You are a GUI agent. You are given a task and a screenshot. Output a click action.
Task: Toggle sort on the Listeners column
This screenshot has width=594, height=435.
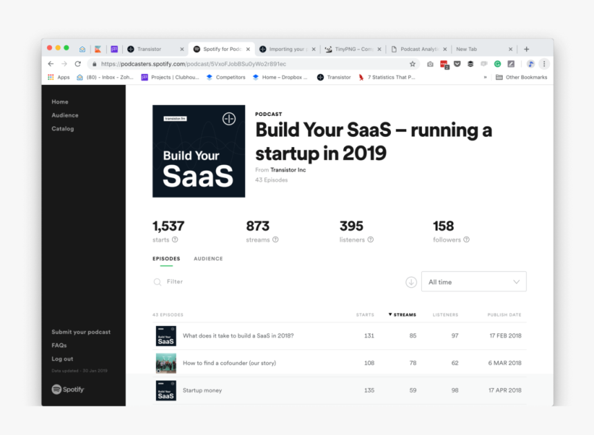(445, 314)
